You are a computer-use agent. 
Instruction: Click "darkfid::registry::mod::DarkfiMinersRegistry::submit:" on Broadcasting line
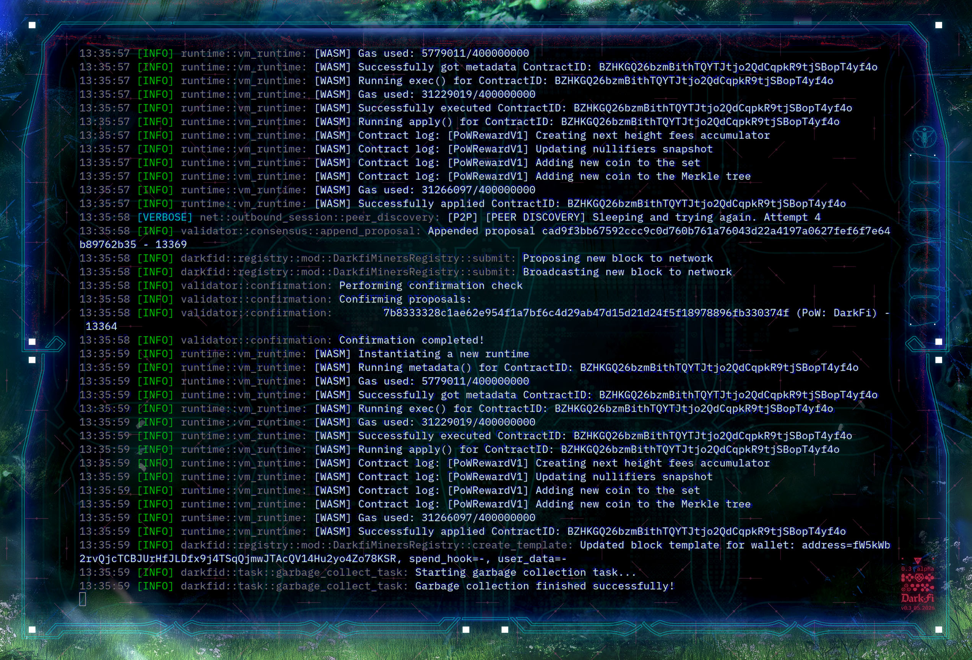[x=348, y=272]
